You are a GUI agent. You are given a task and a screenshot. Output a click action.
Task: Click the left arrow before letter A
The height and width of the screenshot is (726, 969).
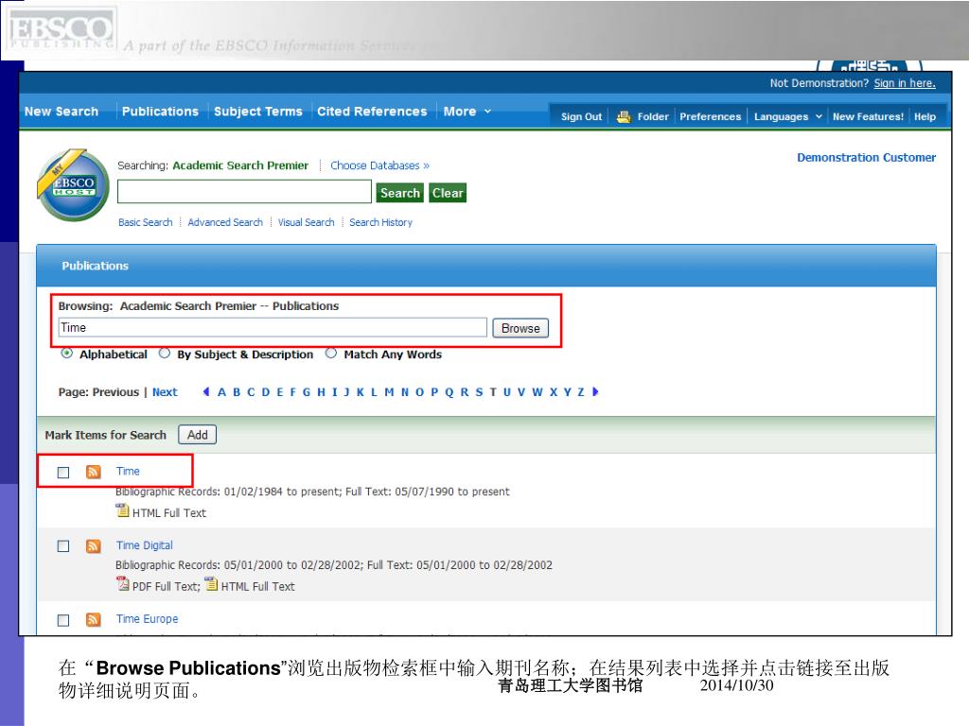(x=205, y=392)
